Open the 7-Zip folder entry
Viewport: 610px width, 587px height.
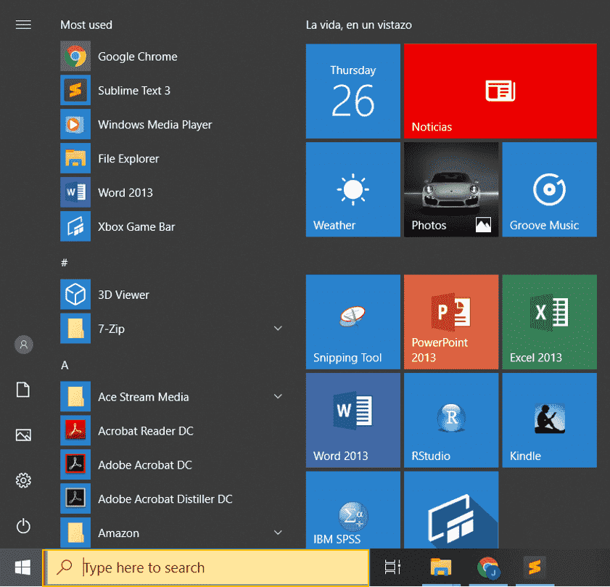(173, 329)
